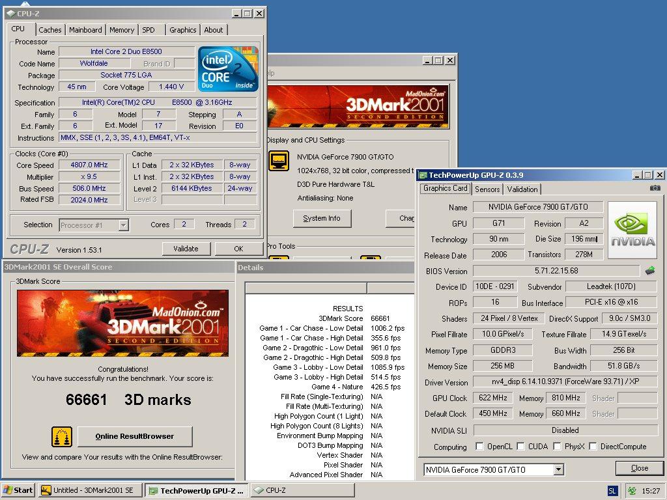Click the NVIDIA logo in GPU-Z
The image size is (667, 500).
[632, 230]
